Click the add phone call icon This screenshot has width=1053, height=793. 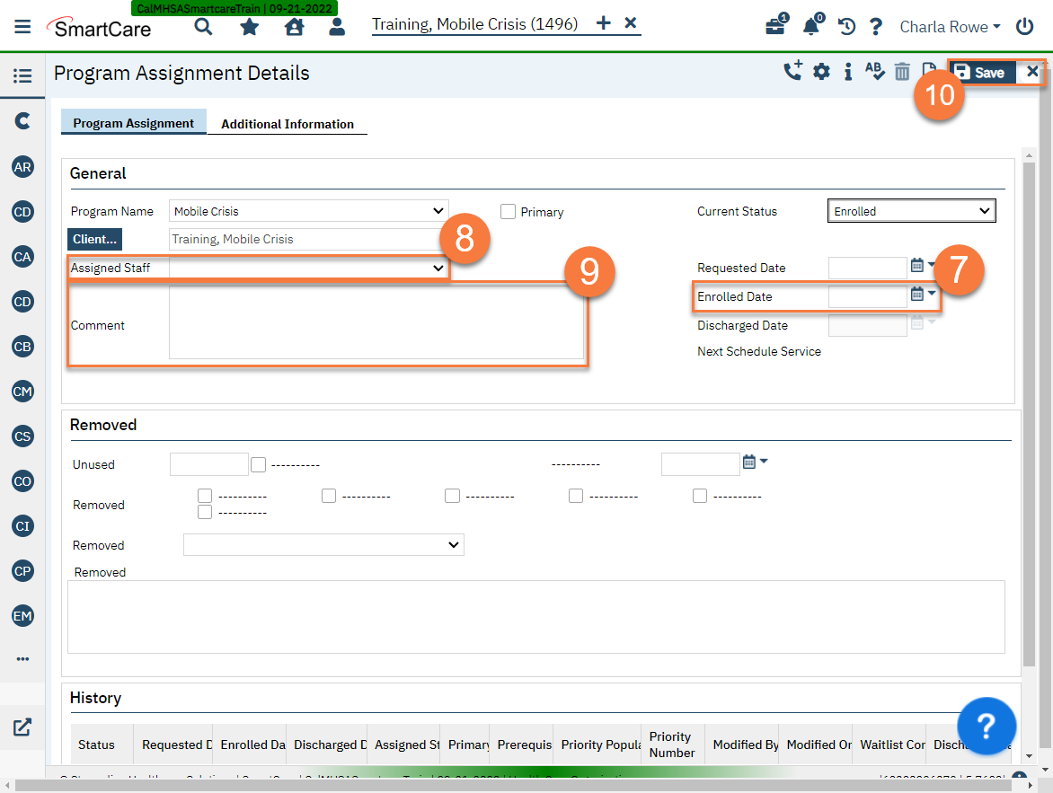[792, 71]
